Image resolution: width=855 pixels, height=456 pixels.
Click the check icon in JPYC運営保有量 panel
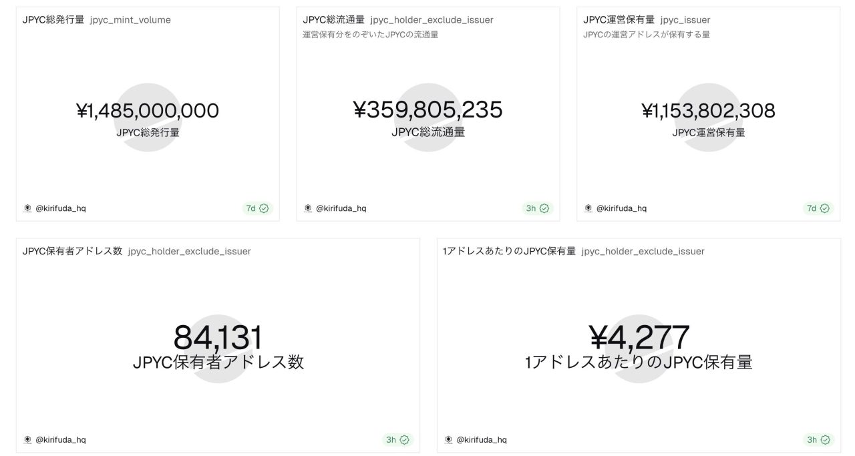(825, 208)
